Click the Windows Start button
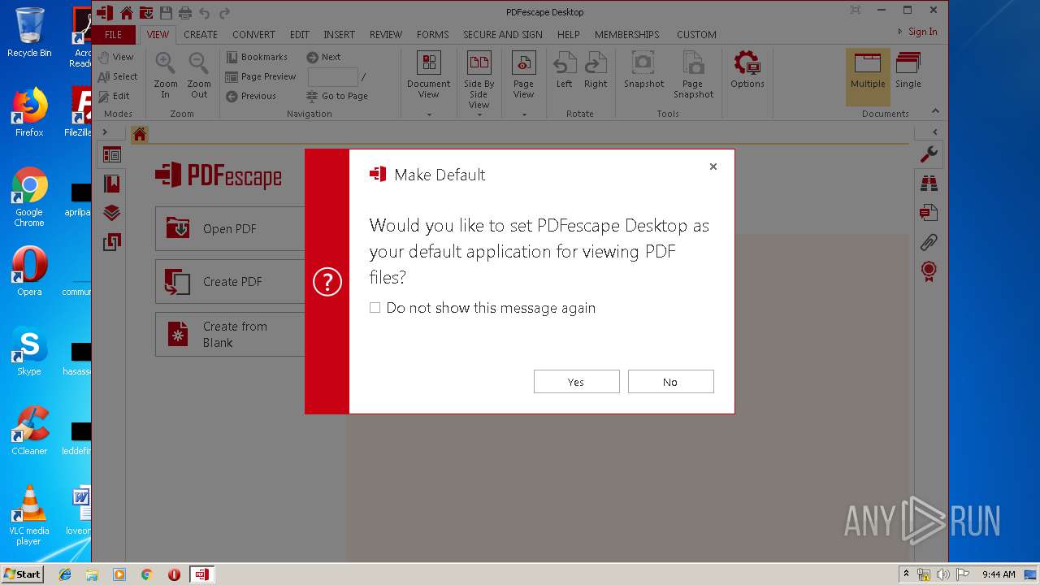Viewport: 1040px width, 585px height. pos(23,574)
